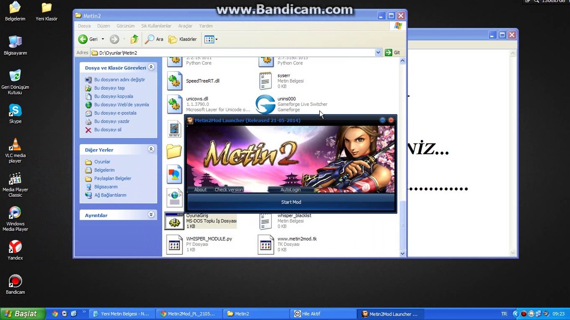Expand the Ayrıntılar panel

(x=151, y=215)
